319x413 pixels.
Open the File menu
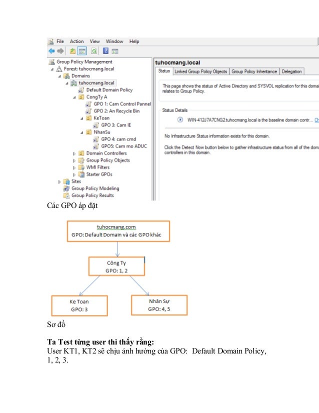[x=60, y=41]
